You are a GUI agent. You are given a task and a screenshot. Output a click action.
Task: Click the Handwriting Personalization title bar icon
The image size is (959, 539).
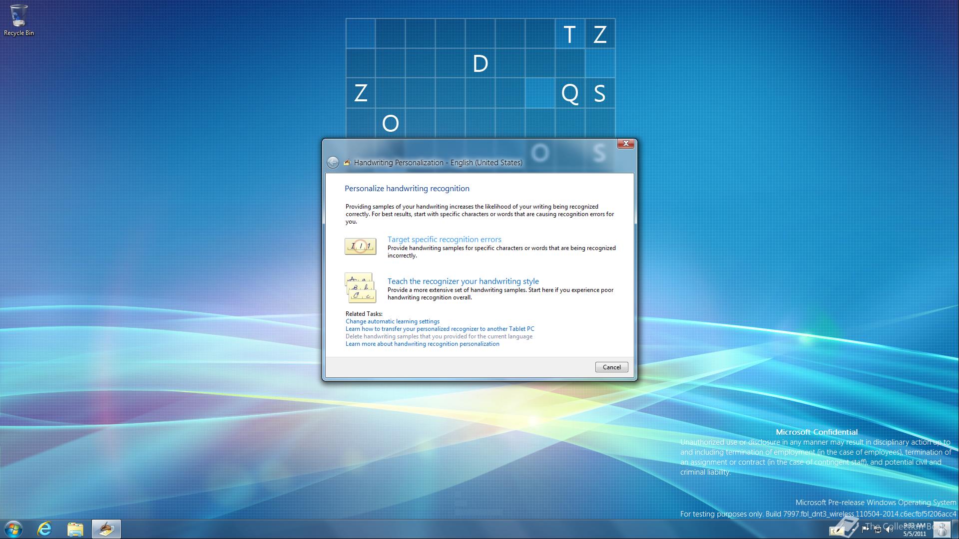[x=347, y=163]
